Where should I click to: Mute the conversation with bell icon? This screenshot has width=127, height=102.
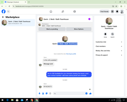[x=105, y=34]
